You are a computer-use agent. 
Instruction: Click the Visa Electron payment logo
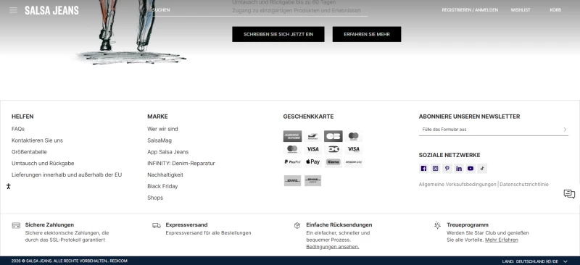(354, 149)
